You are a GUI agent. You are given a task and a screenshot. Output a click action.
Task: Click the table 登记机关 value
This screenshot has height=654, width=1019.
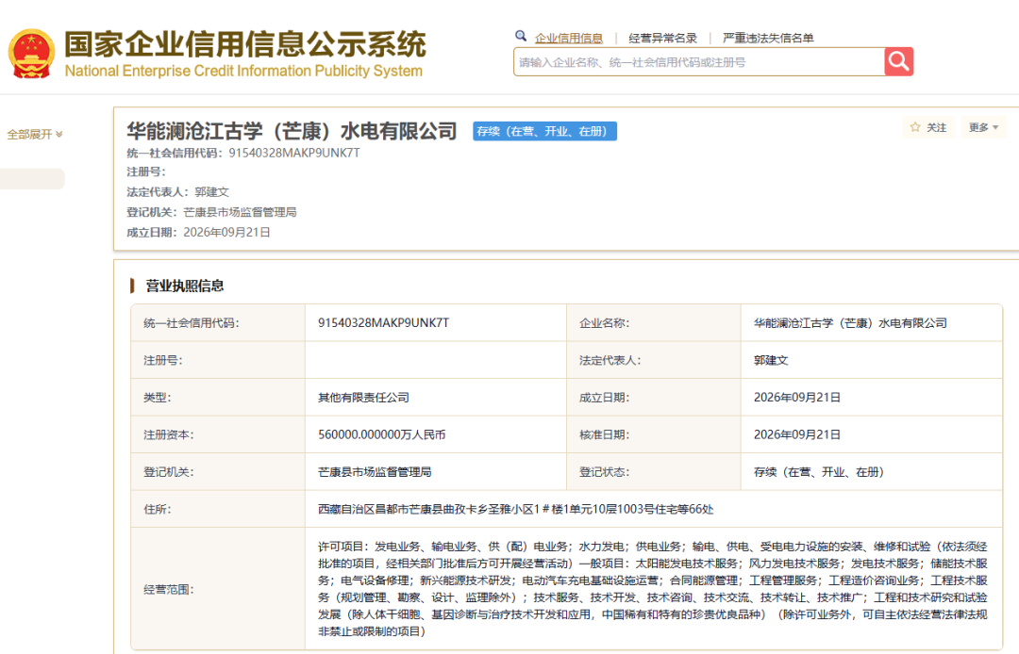point(375,472)
